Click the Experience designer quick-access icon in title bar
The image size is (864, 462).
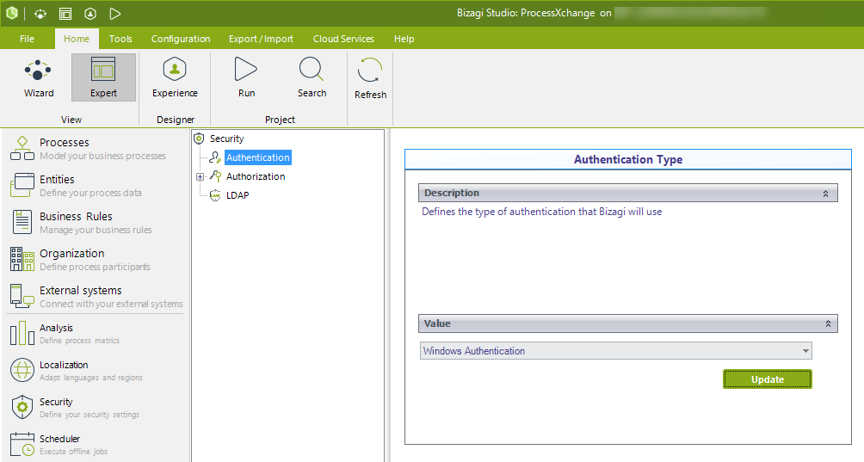coord(90,14)
